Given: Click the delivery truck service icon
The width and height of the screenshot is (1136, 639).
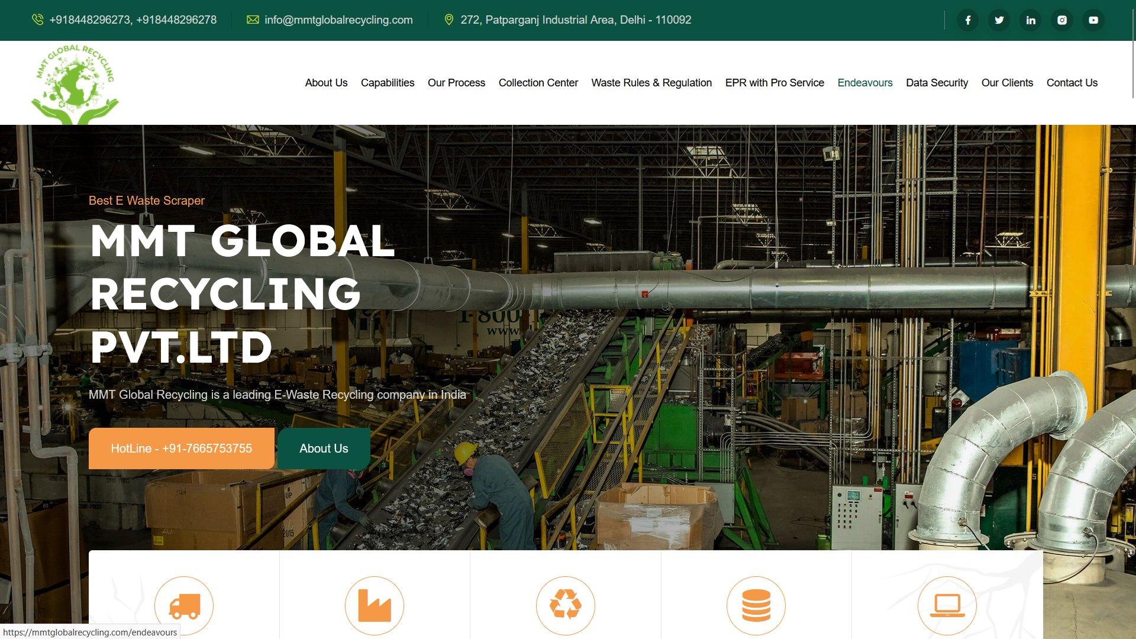Looking at the screenshot, I should point(184,605).
